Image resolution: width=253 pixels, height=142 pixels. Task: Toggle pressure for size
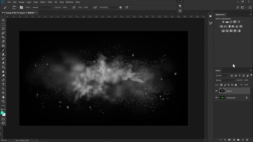coord(127,7)
